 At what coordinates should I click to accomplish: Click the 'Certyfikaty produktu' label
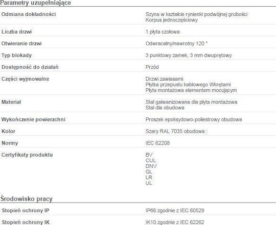tap(27, 155)
